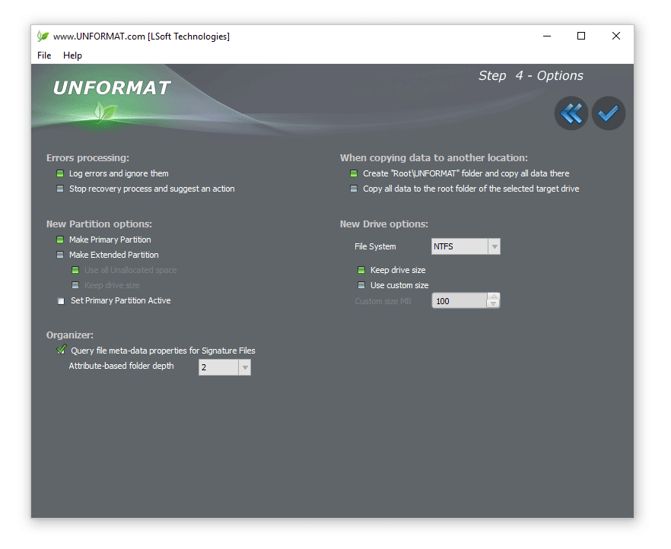Toggle Query file meta-data properties checkbox
This screenshot has height=549, width=671.
point(61,350)
